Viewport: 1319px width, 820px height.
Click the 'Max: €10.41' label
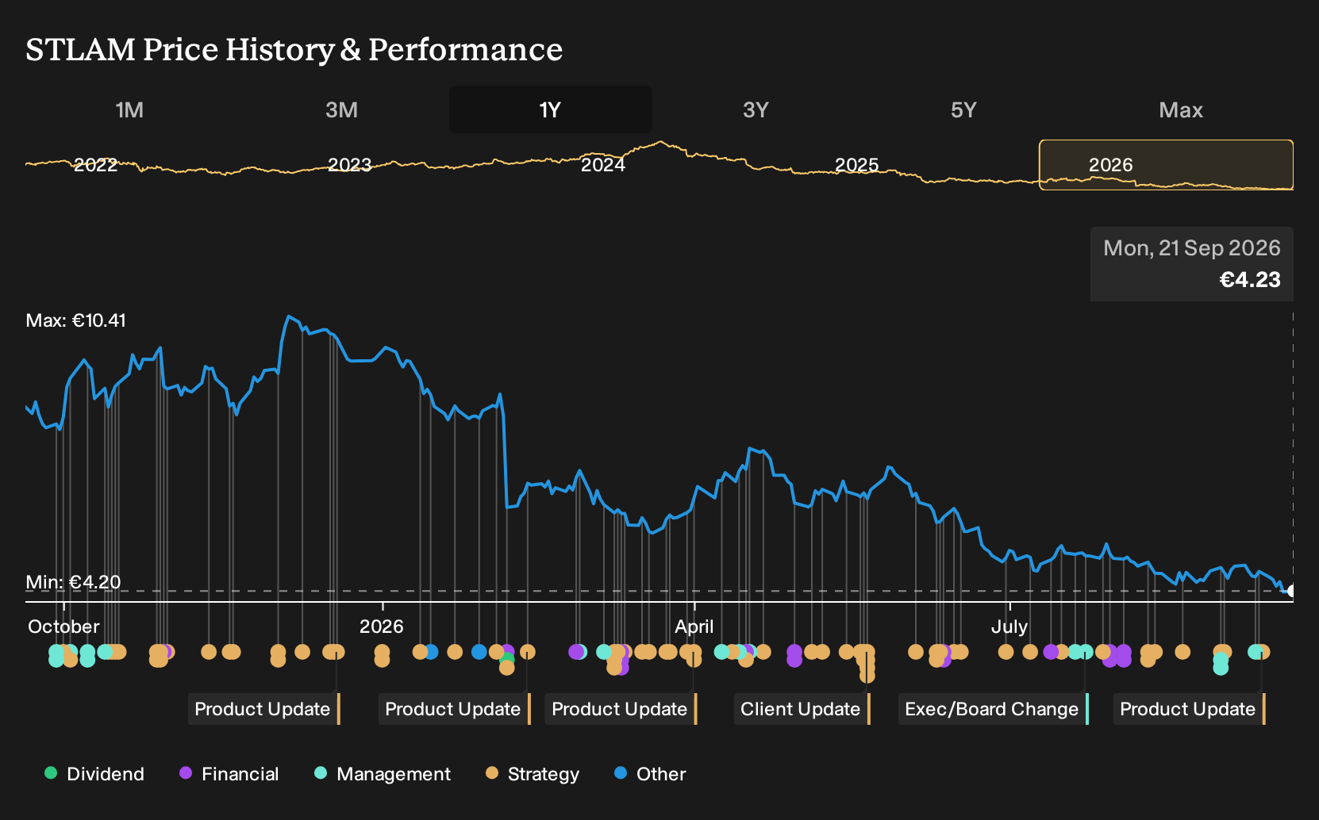(76, 320)
